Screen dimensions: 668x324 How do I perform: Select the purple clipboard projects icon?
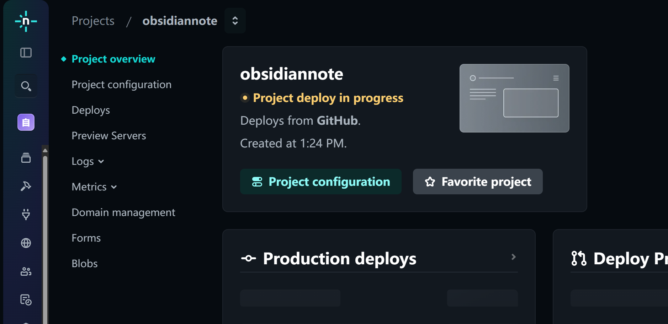click(26, 122)
